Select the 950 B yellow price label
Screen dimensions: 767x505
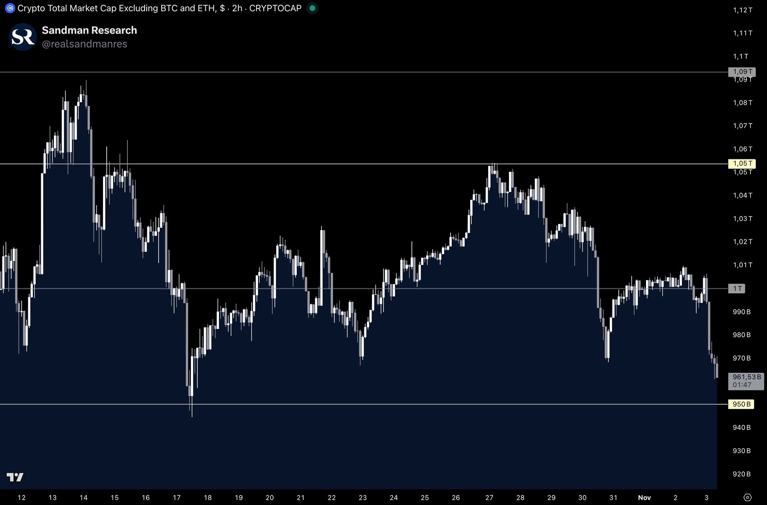point(741,404)
